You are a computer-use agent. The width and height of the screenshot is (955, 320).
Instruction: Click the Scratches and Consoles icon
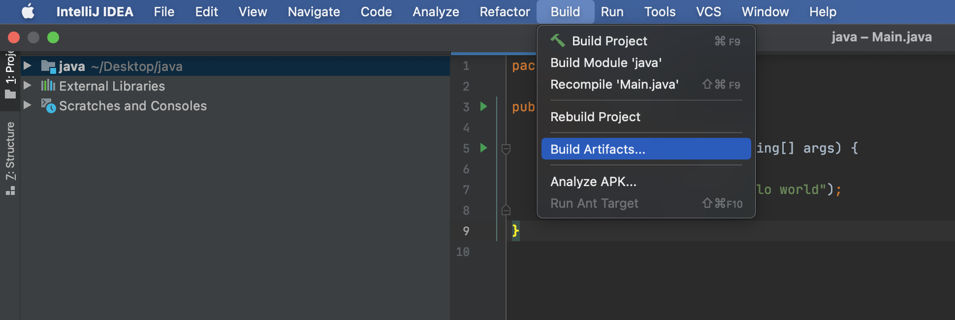pyautogui.click(x=48, y=105)
